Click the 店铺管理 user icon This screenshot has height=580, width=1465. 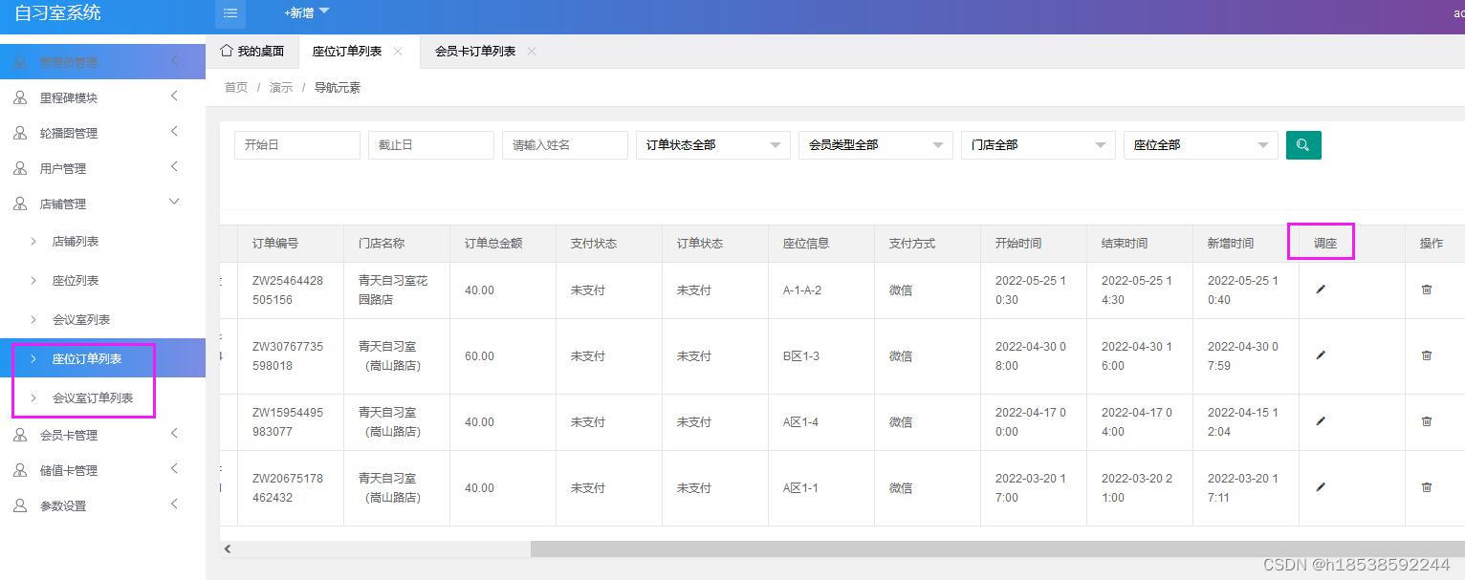(x=20, y=204)
